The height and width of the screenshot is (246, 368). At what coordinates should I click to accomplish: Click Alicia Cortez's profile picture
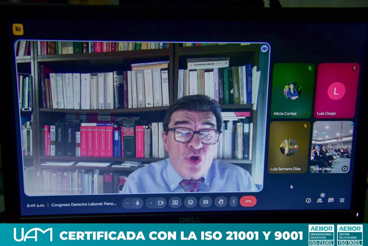[x=292, y=91]
